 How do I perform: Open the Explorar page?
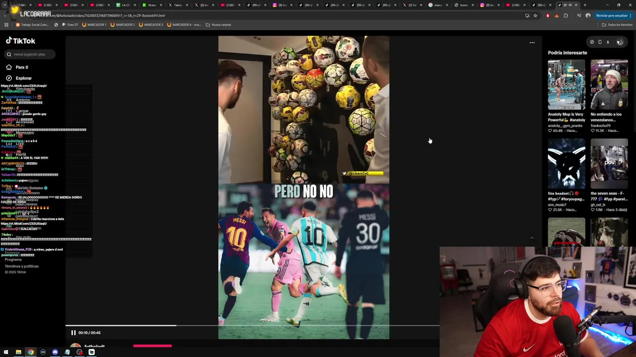pos(23,78)
